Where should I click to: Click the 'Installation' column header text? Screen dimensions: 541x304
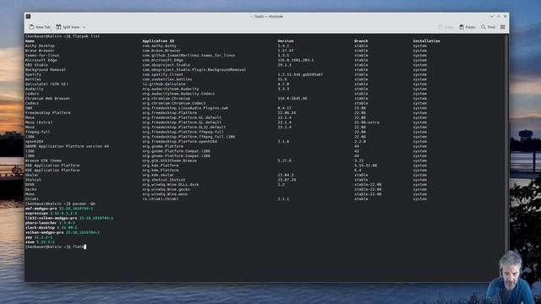coord(426,41)
